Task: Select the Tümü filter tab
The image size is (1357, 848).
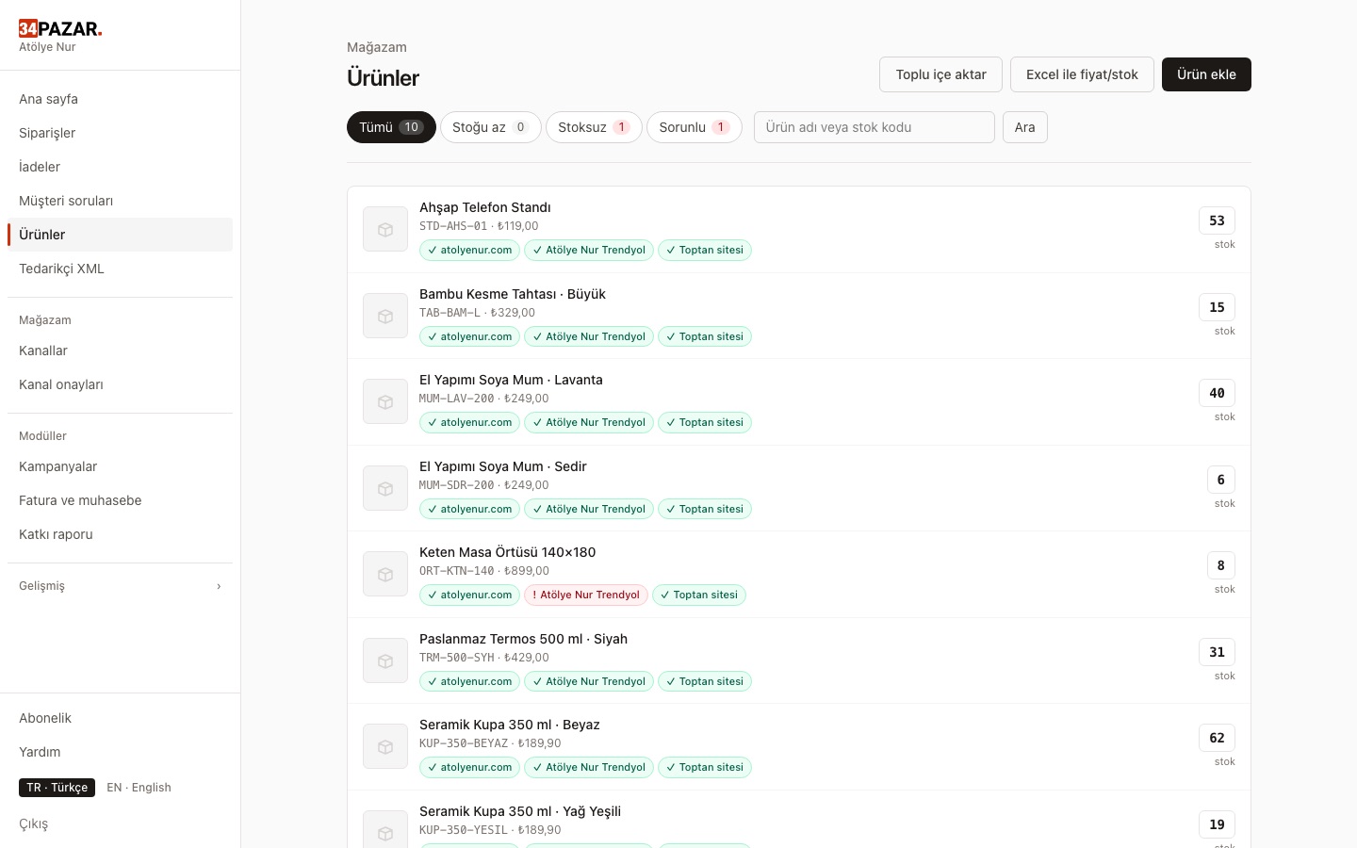Action: pos(391,127)
